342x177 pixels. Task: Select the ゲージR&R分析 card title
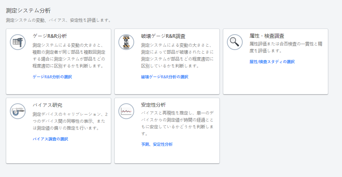pos(50,36)
